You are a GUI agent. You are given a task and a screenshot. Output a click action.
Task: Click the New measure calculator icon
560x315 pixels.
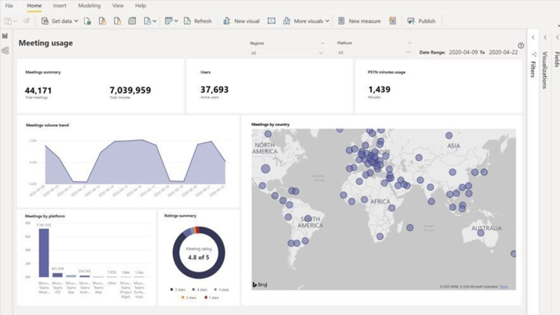click(x=341, y=21)
